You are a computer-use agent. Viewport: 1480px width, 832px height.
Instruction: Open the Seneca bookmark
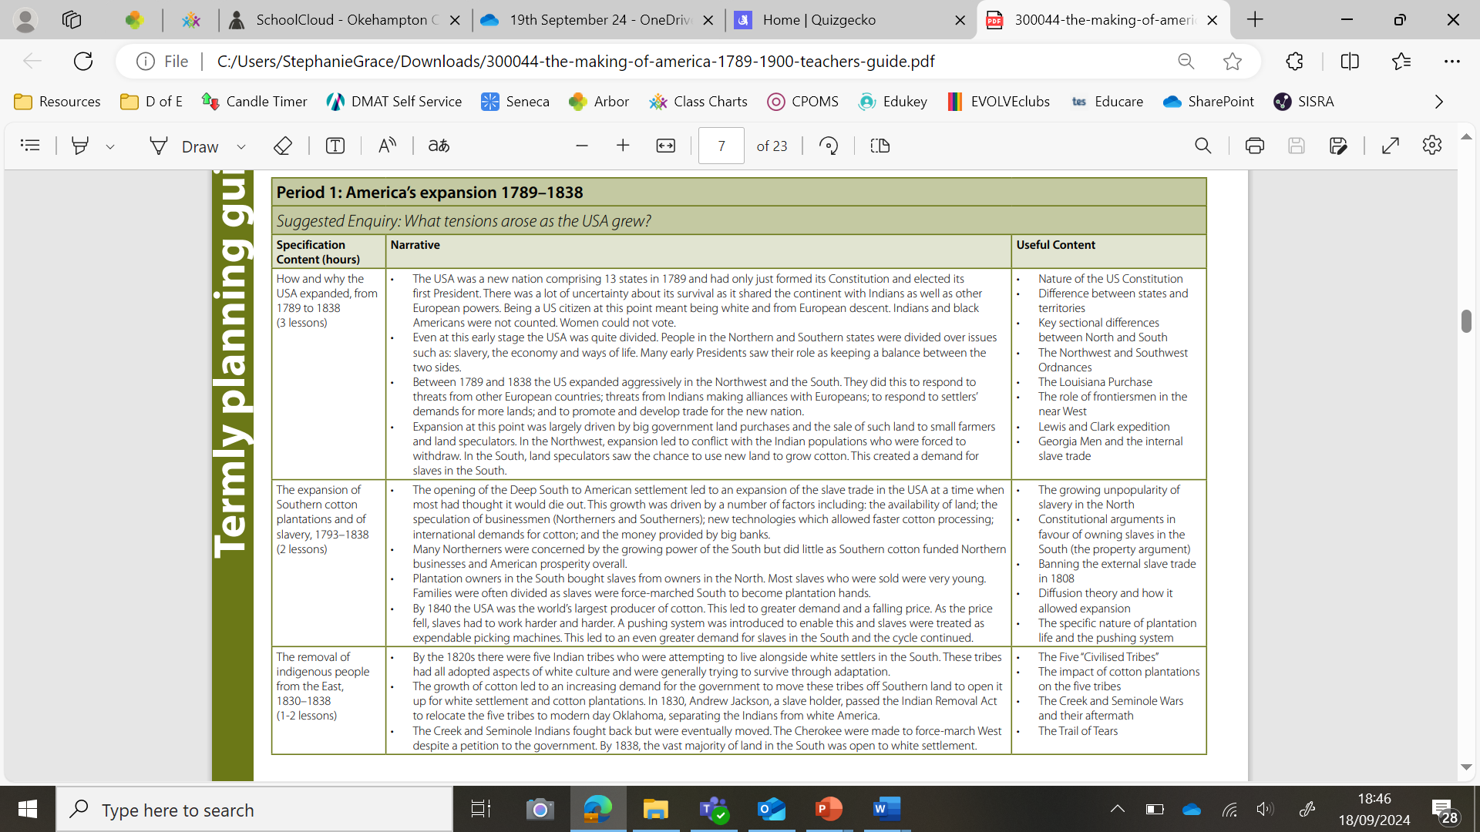tap(515, 102)
